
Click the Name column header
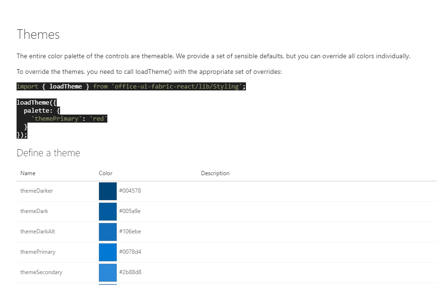click(28, 173)
